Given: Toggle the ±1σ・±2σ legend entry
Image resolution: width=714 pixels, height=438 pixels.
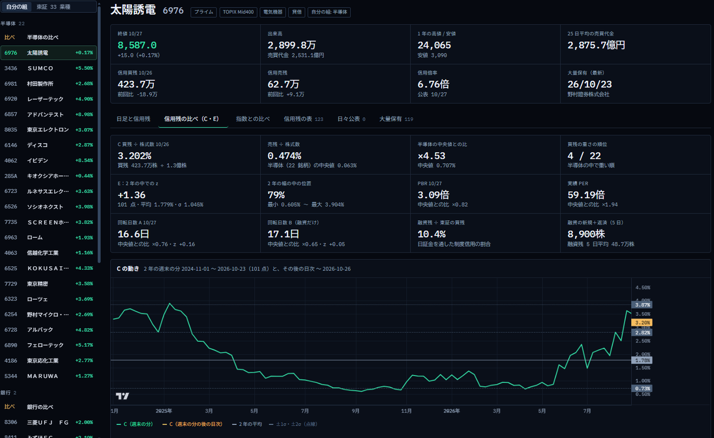Looking at the screenshot, I should pyautogui.click(x=293, y=424).
